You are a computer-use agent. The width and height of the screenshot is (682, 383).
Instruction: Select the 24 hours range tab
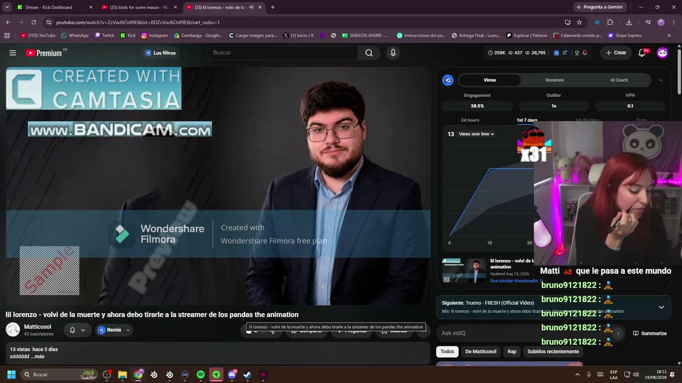470,120
